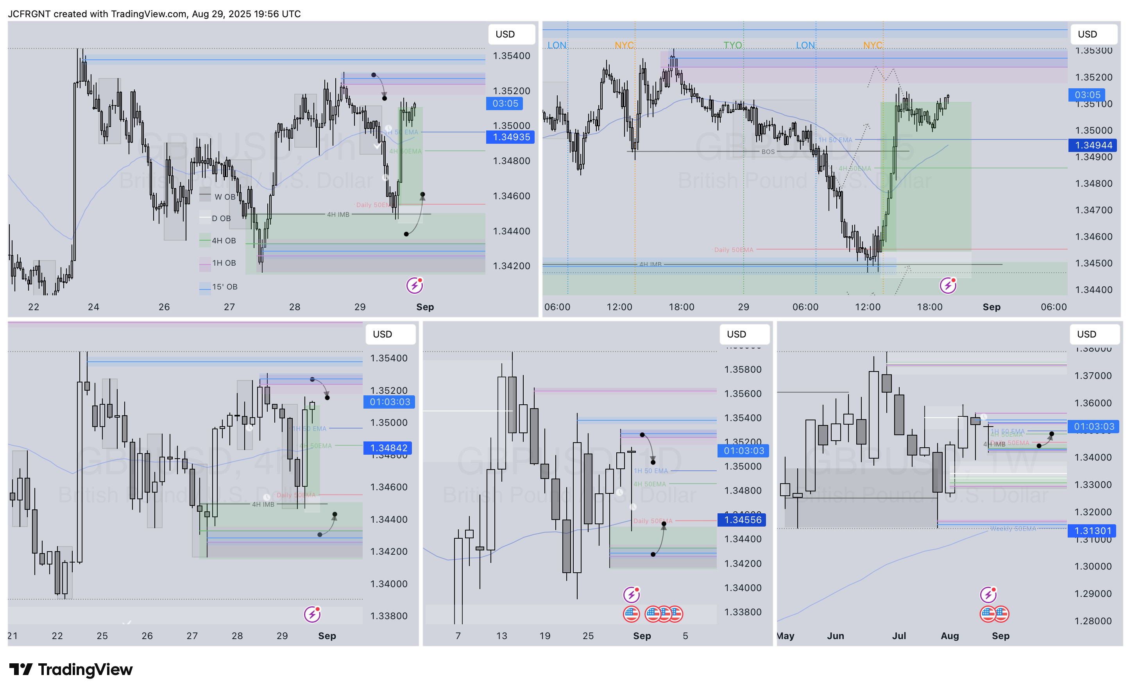Select price label 1.34842 on 4h chart
The height and width of the screenshot is (693, 1131).
tap(388, 448)
